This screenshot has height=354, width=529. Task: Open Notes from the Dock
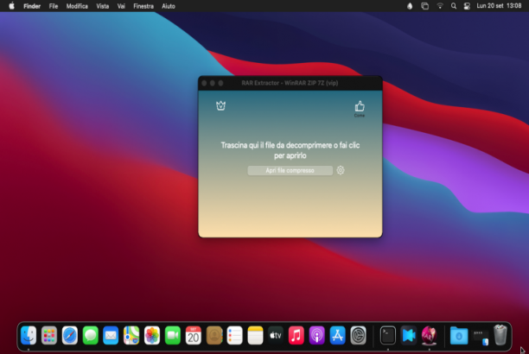tap(255, 336)
